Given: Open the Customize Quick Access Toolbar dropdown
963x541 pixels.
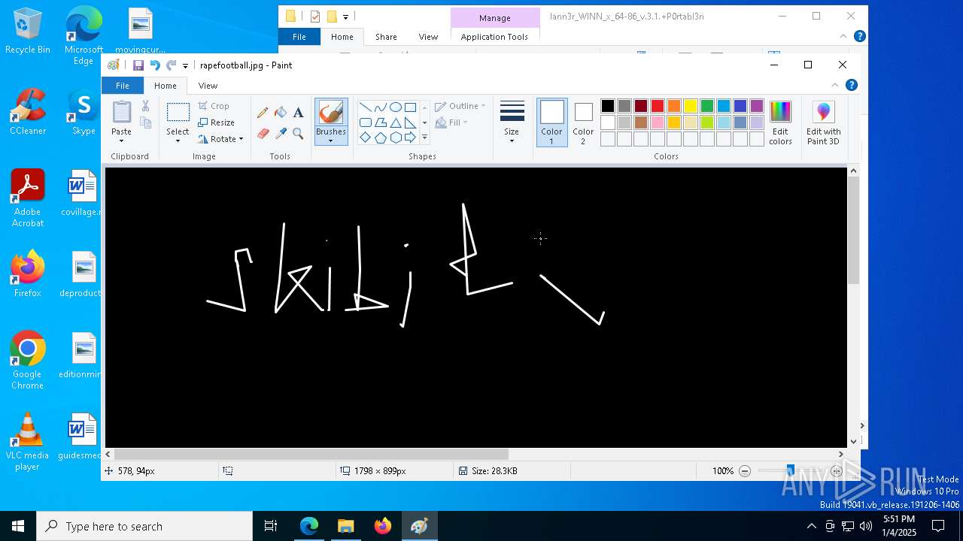Looking at the screenshot, I should [185, 66].
